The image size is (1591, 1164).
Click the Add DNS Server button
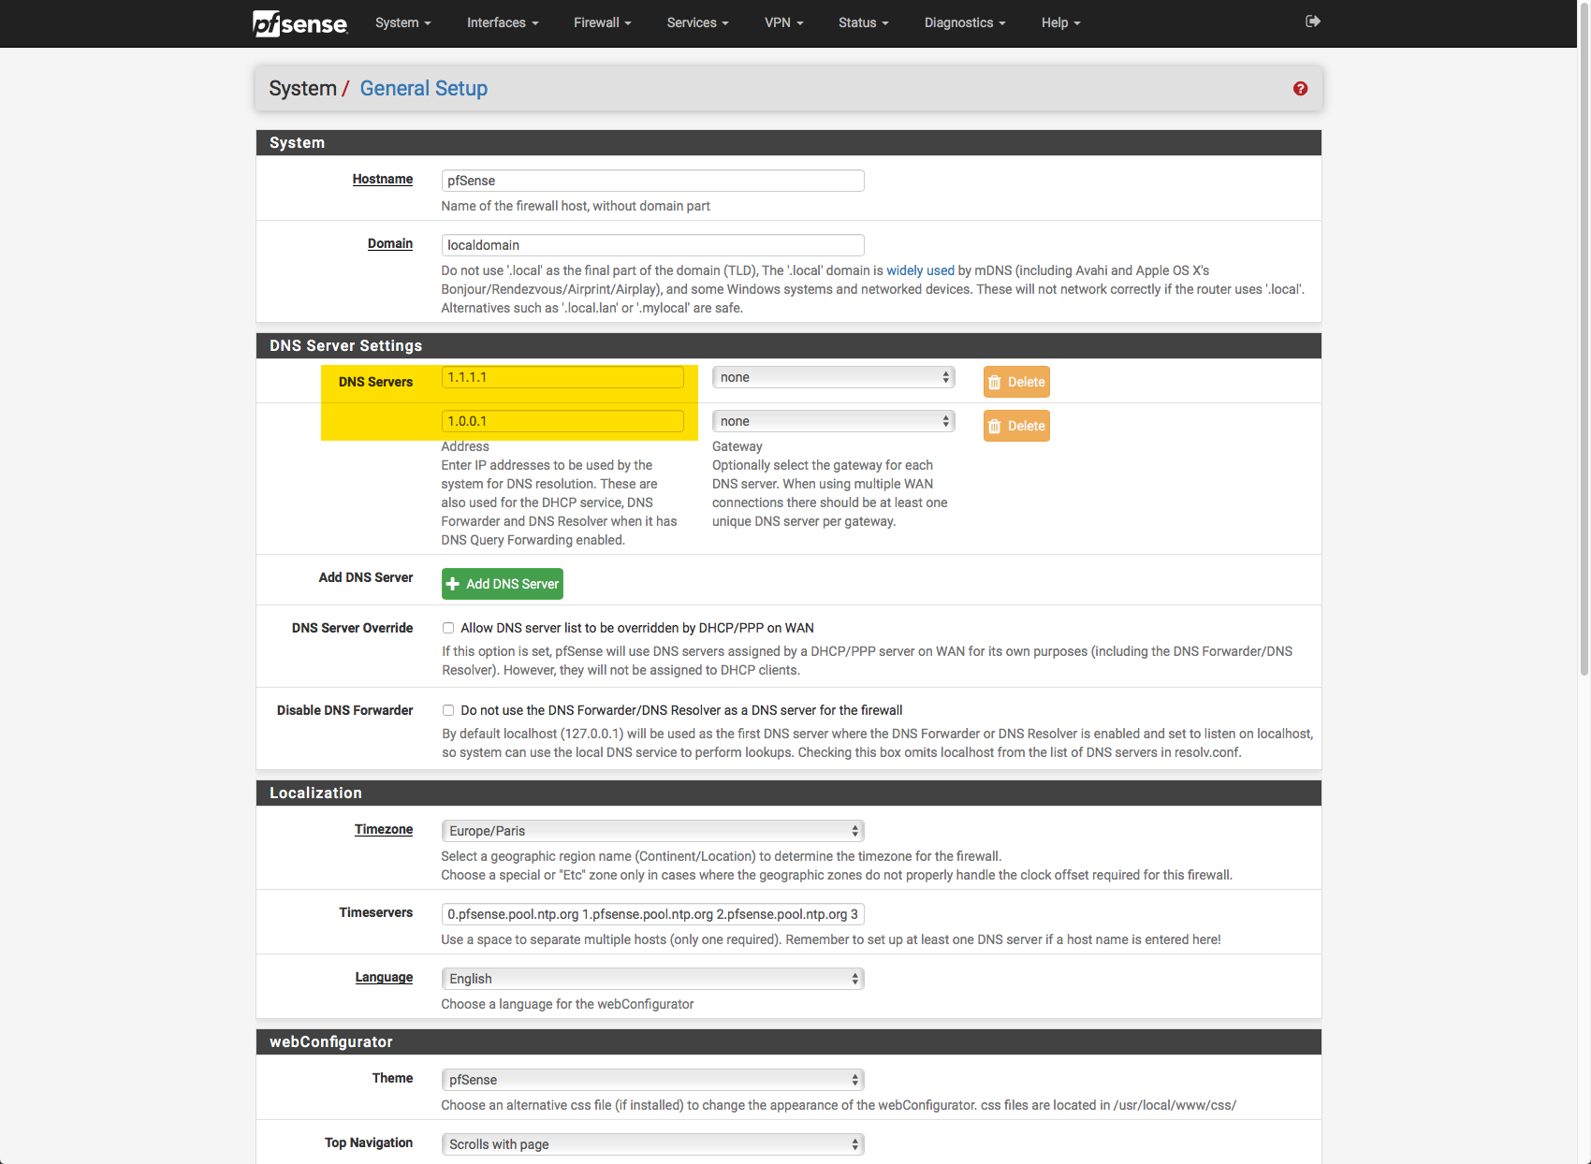tap(502, 584)
